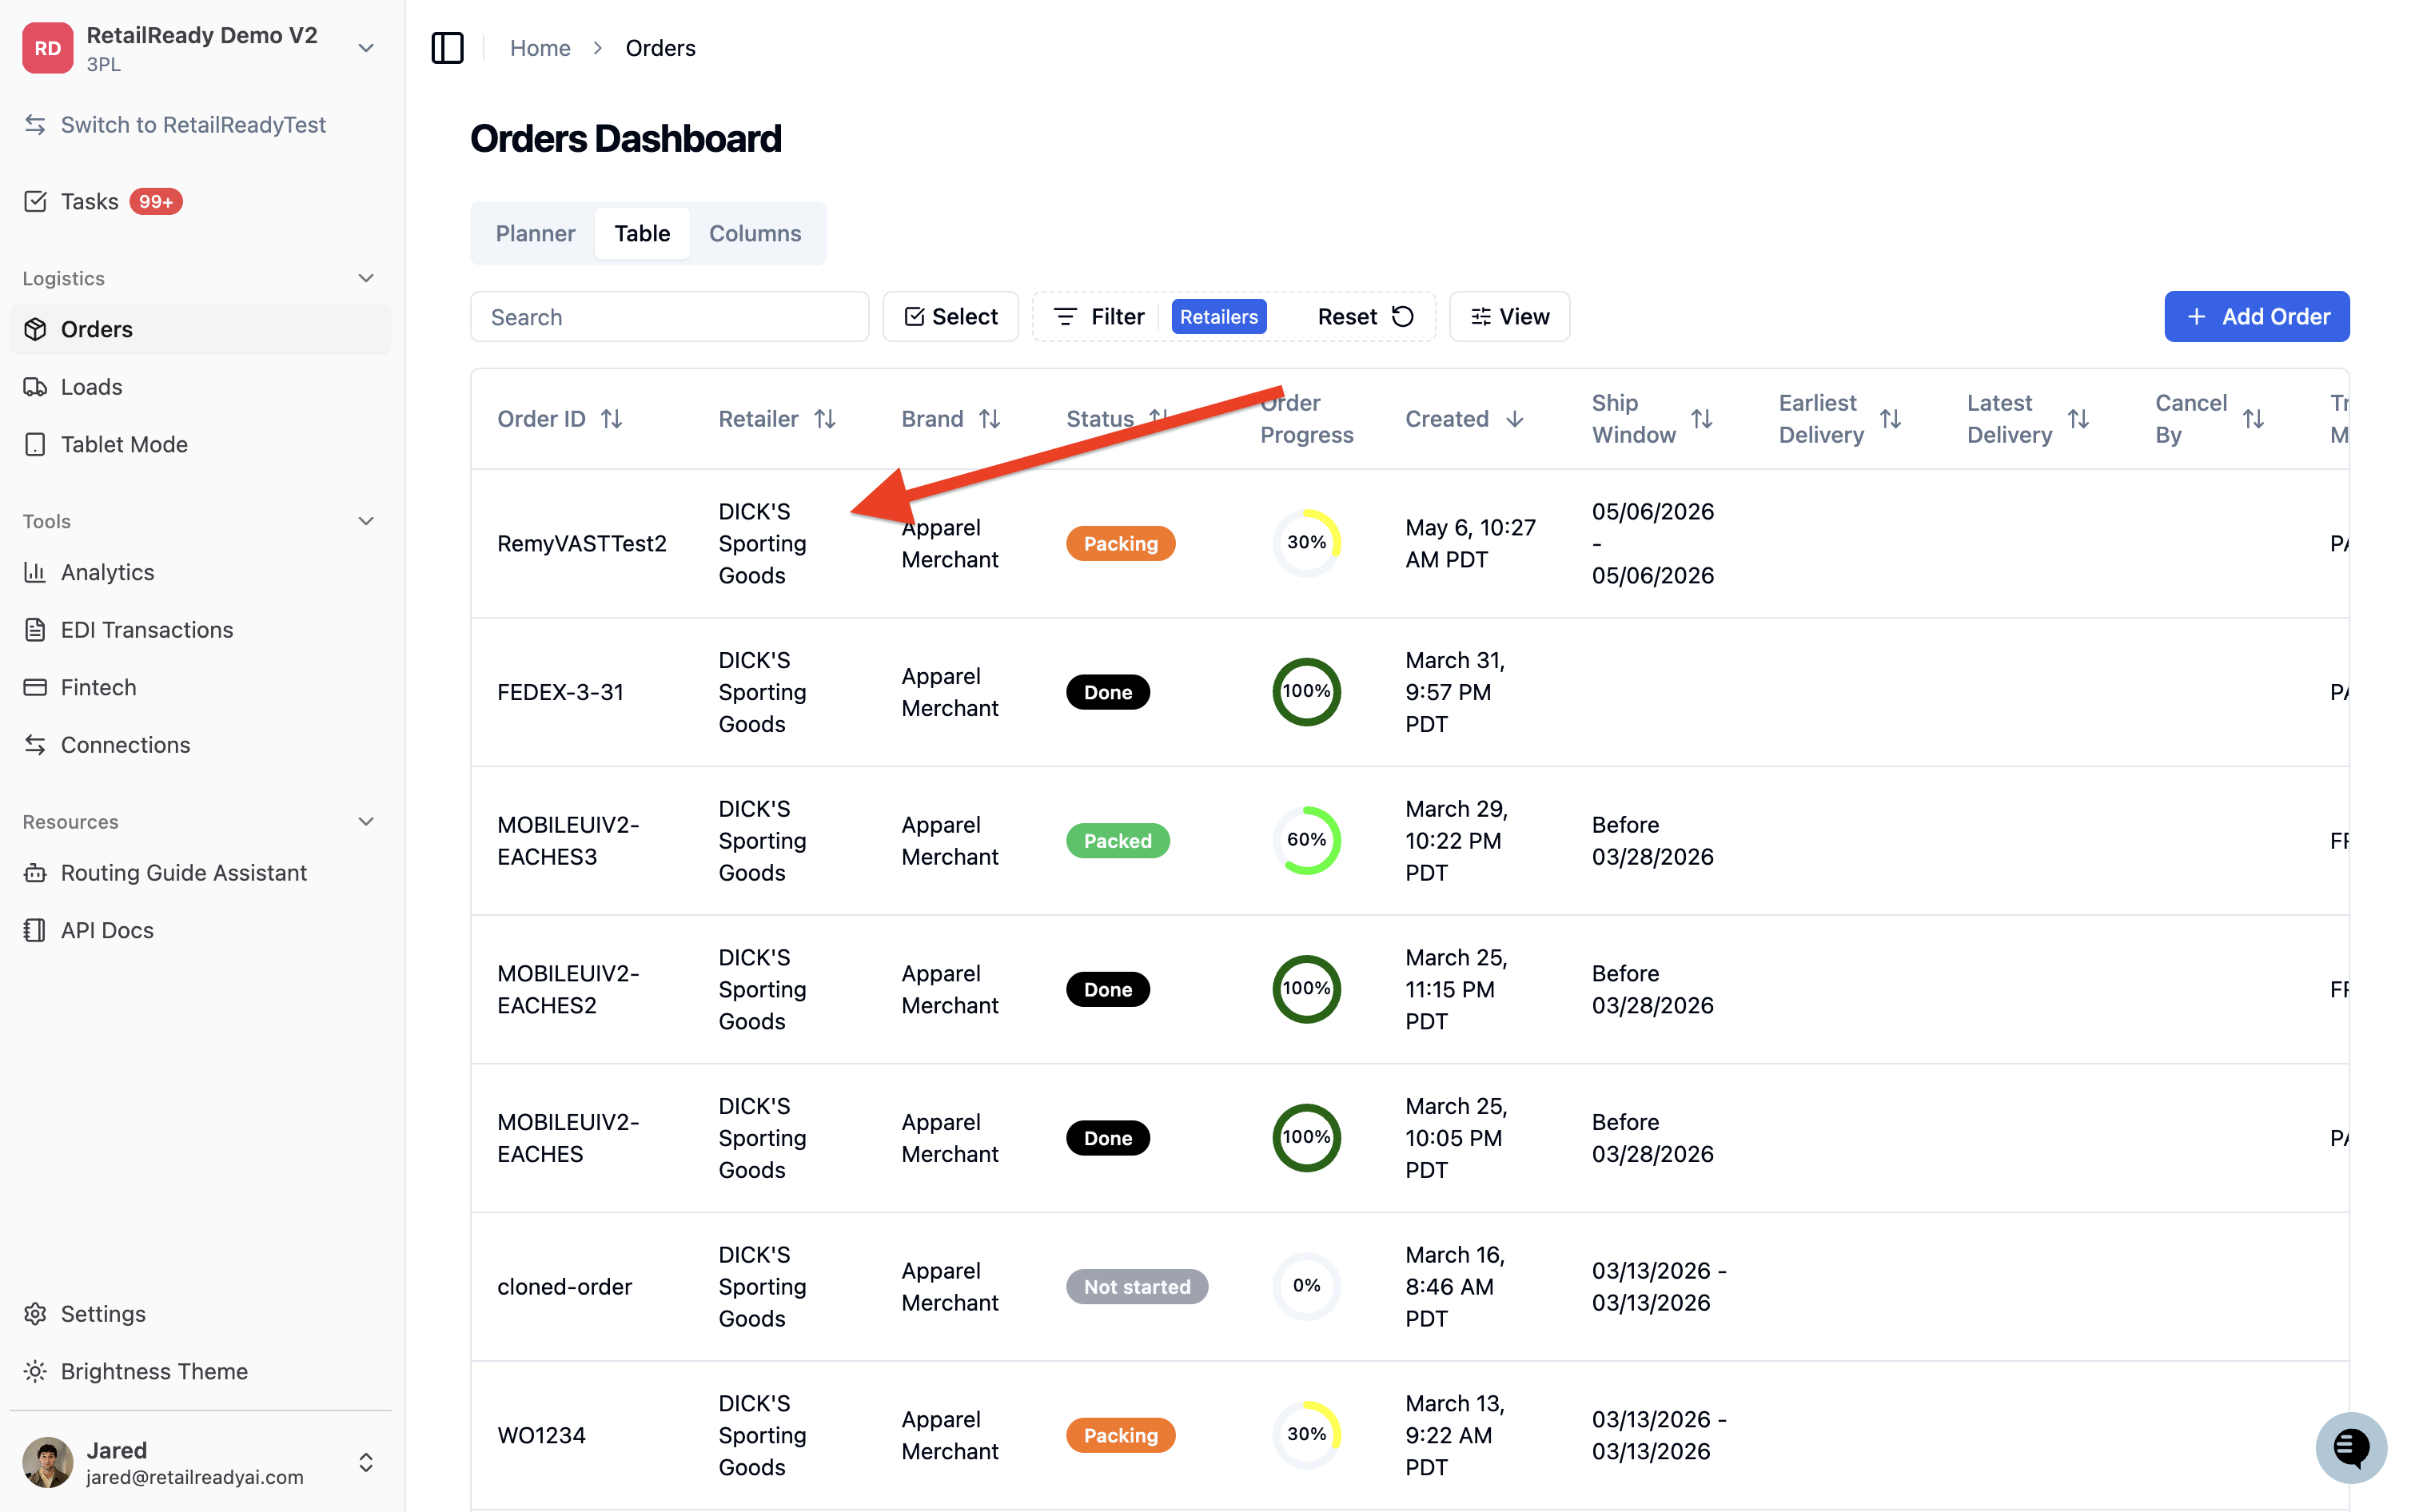
Task: Switch to the Columns tab
Action: [x=755, y=234]
